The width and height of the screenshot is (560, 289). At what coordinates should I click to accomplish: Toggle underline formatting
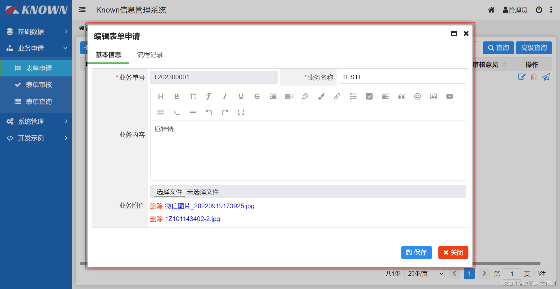(241, 97)
